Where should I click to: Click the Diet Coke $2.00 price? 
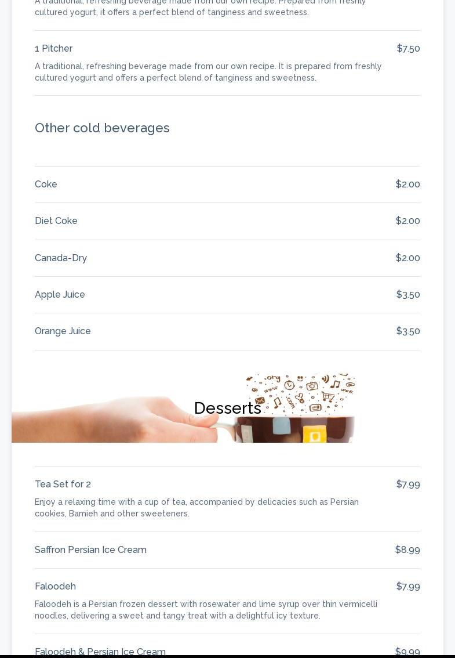[407, 221]
